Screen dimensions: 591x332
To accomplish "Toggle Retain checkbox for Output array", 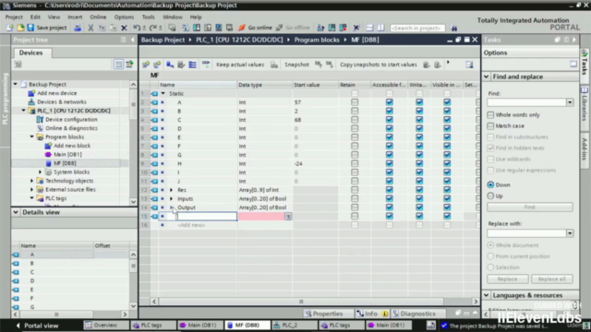I will (355, 207).
